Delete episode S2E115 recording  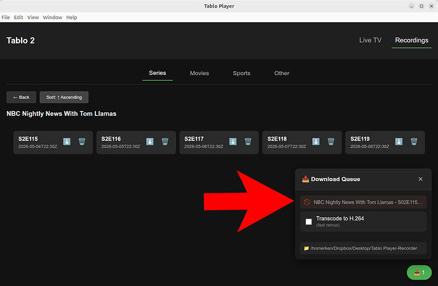[x=82, y=142]
